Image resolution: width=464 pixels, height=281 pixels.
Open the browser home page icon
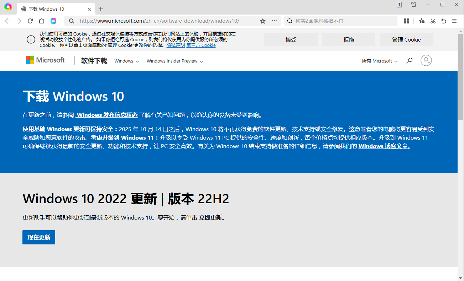point(42,21)
